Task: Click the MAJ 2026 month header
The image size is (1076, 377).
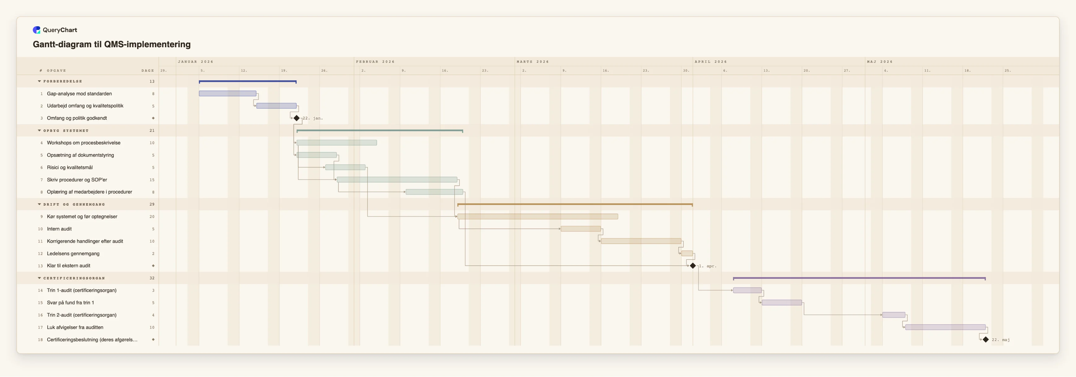Action: 880,61
